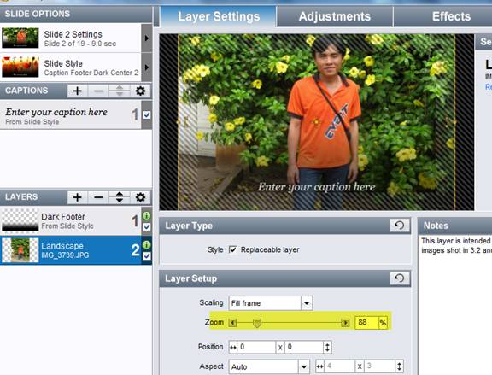Screen dimensions: 492x375
Task: Add a new caption with plus icon
Action: pos(78,91)
